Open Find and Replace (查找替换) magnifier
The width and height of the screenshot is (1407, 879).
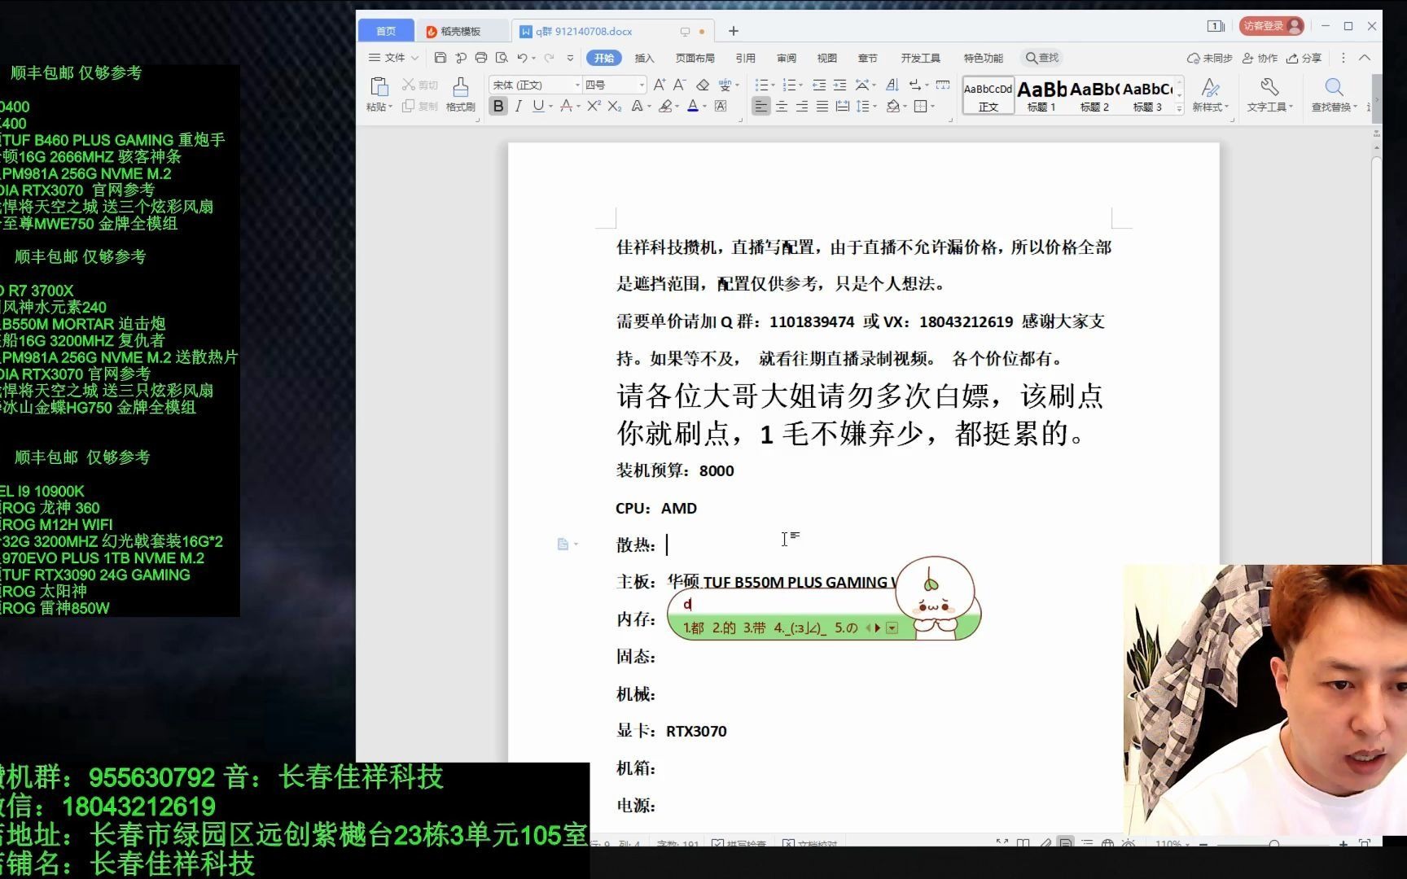[x=1334, y=94]
